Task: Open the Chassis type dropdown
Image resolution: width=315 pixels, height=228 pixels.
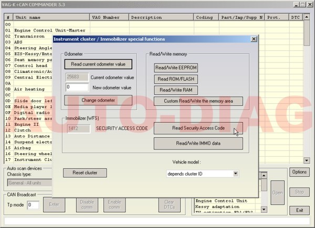Action: pos(29,183)
